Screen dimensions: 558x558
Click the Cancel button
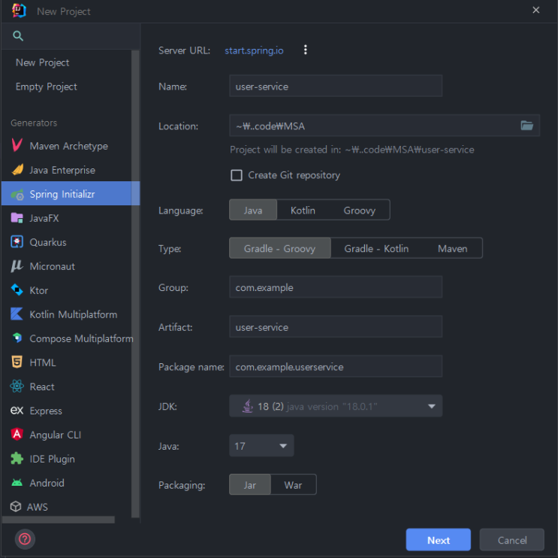coord(511,540)
